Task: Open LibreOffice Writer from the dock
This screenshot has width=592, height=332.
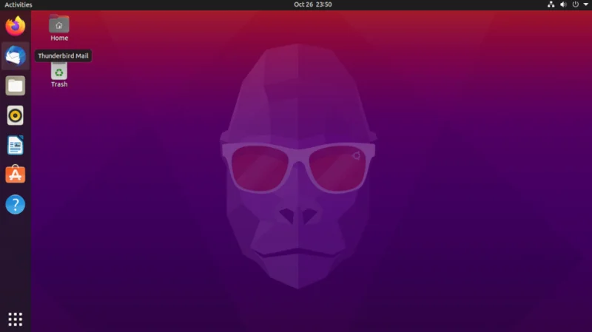Action: tap(15, 145)
